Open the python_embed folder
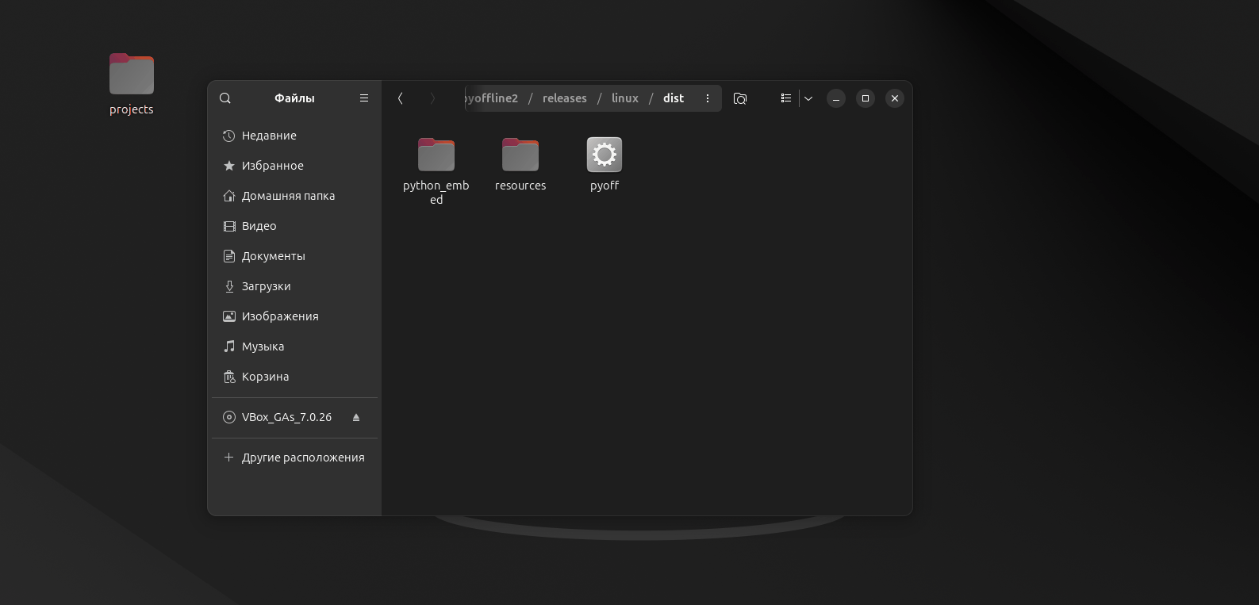Viewport: 1259px width, 605px height. pyautogui.click(x=436, y=155)
